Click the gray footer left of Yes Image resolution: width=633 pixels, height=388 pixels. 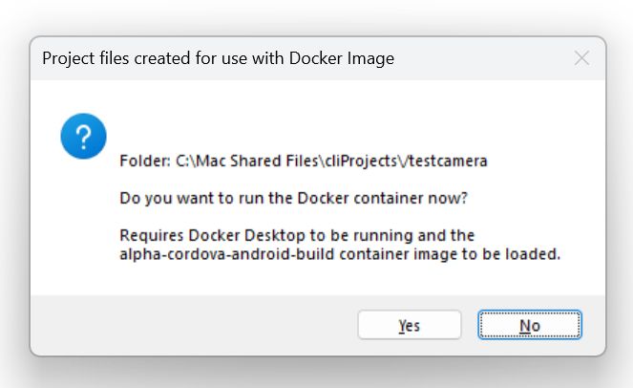click(191, 326)
